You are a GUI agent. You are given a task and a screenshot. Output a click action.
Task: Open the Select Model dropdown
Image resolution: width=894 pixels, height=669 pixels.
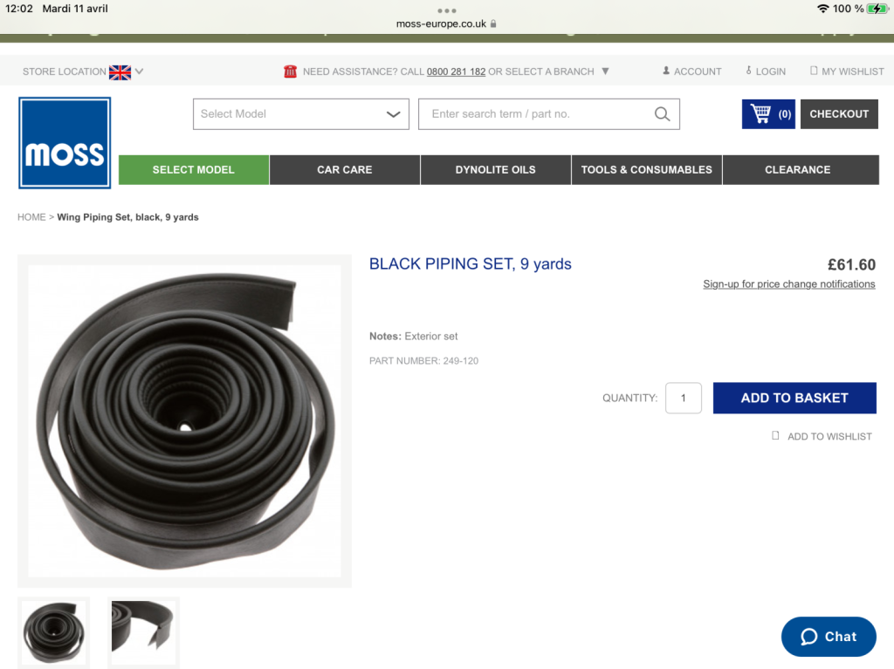tap(301, 114)
